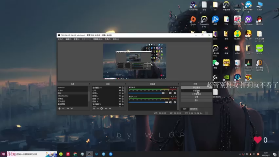The height and width of the screenshot is (157, 279).
Task: Toggle visibility eye for 游戏捕获 13 source
Action: point(120,88)
